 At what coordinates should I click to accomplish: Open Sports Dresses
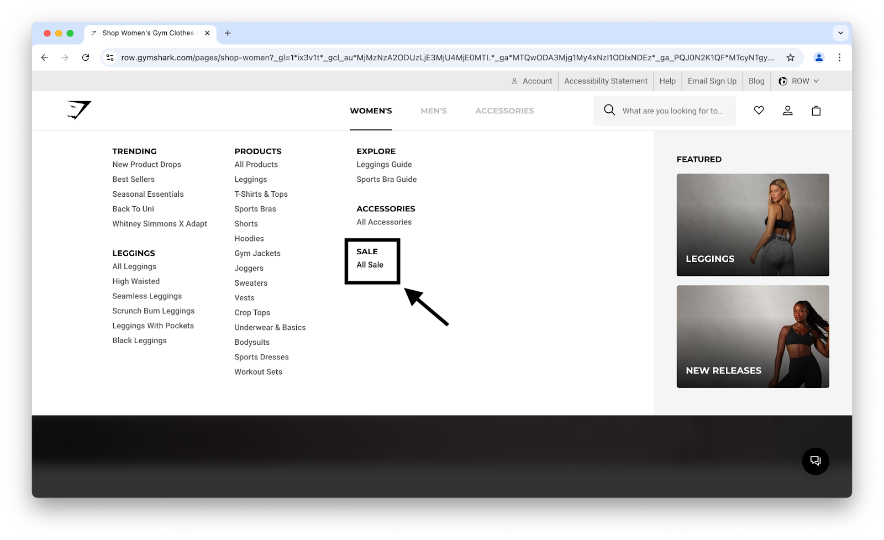coord(261,357)
